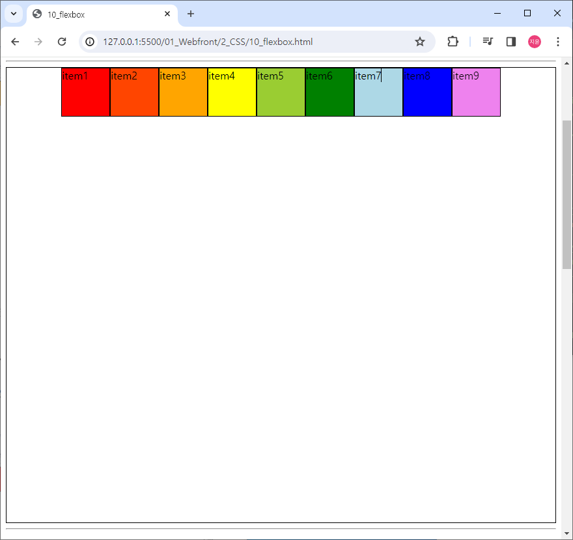
Task: Click the light blue item7 box
Action: coord(378,92)
